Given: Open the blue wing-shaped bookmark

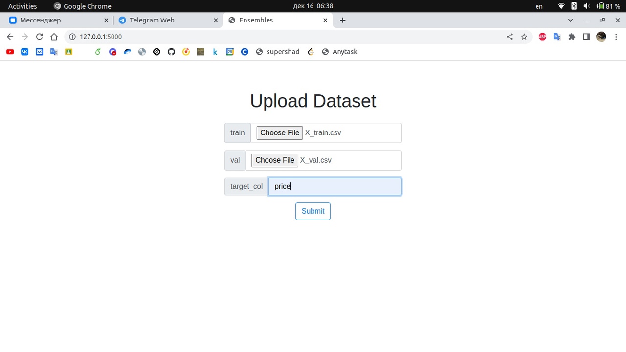Looking at the screenshot, I should coord(127,52).
